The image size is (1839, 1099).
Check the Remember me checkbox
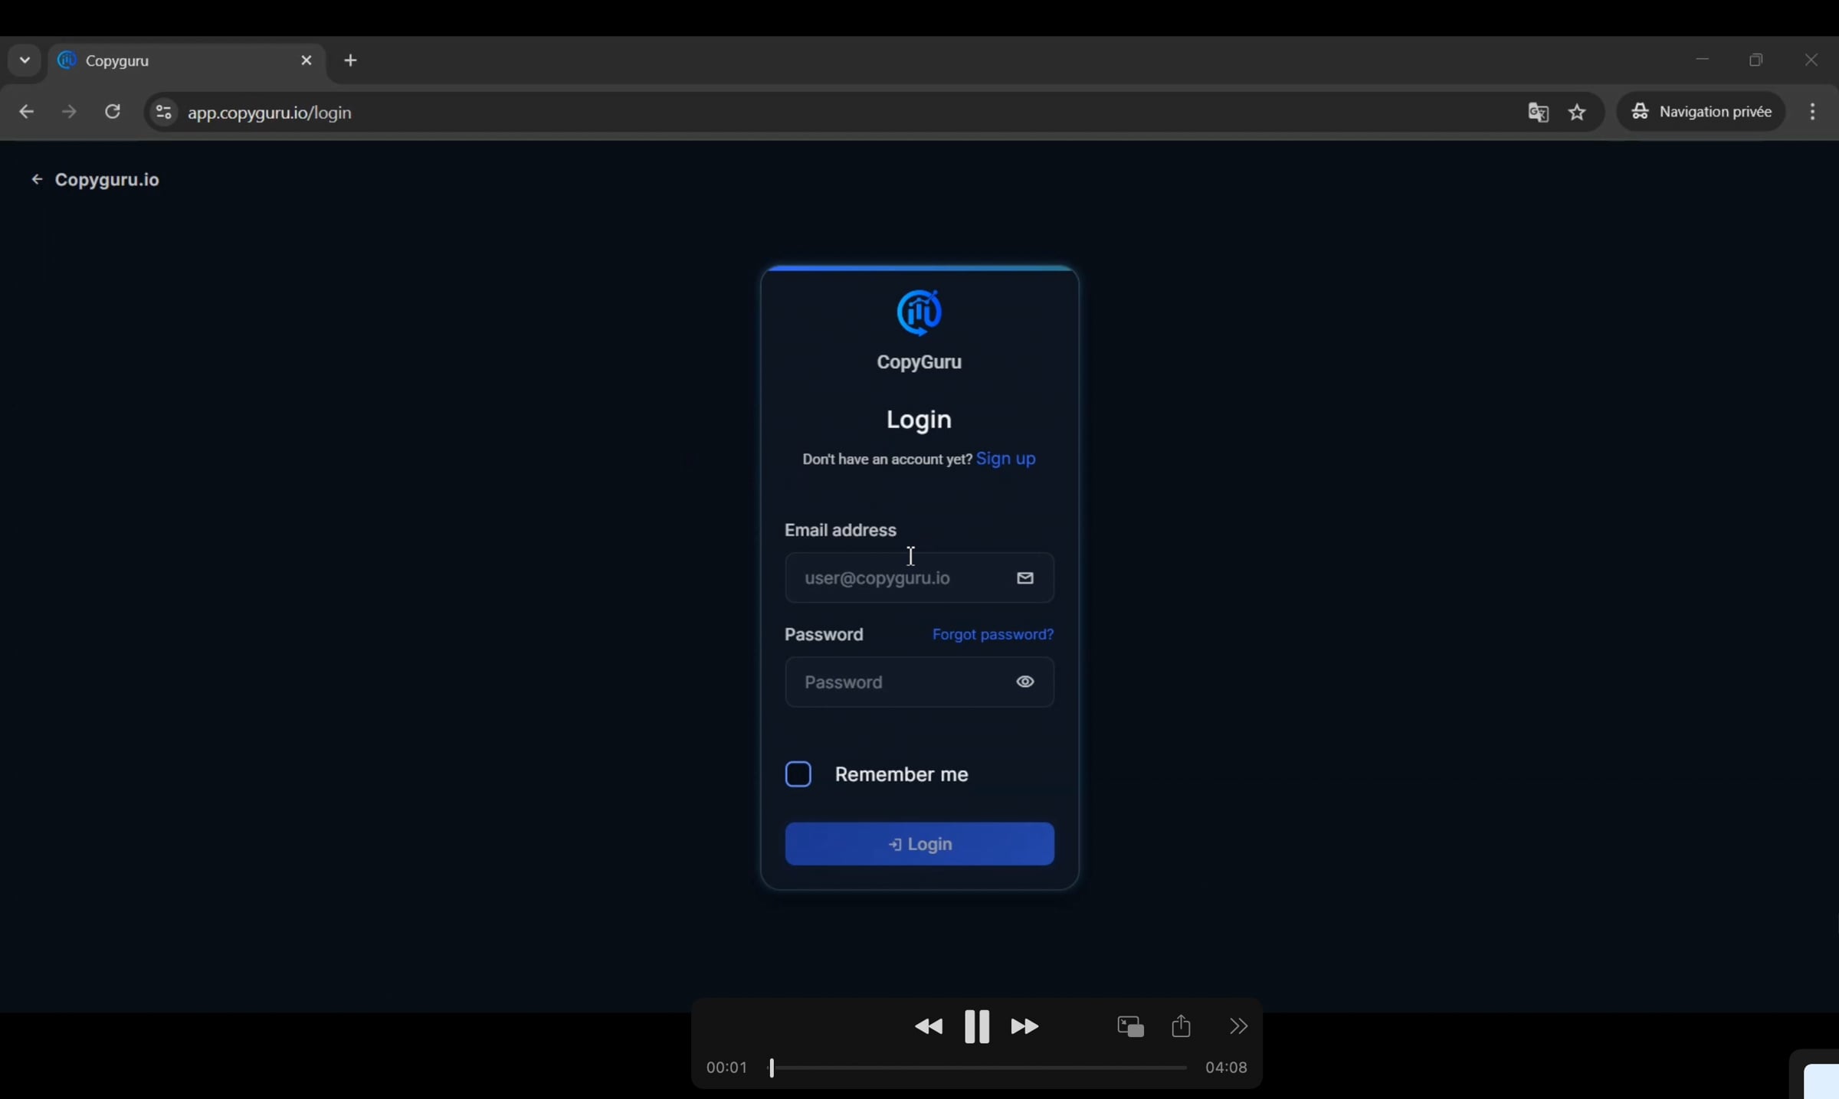[x=798, y=774]
